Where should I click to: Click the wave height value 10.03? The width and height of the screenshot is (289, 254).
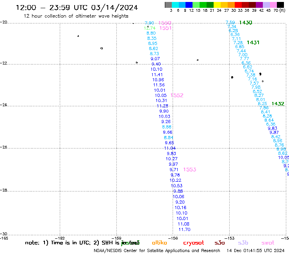pos(164,116)
